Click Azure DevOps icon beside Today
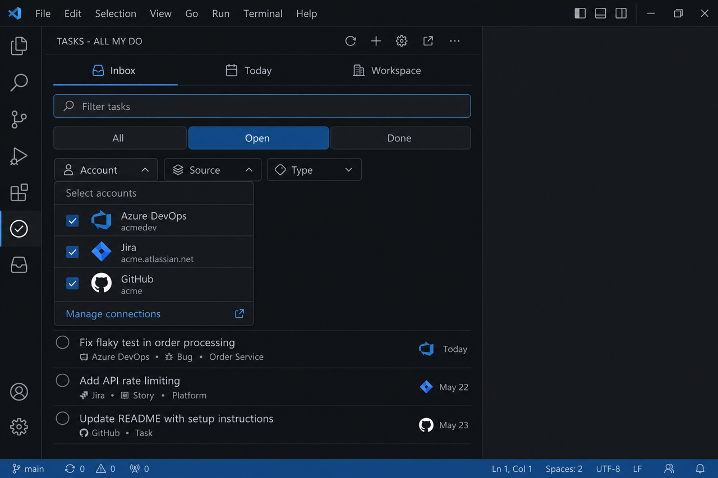Image resolution: width=718 pixels, height=478 pixels. point(426,349)
